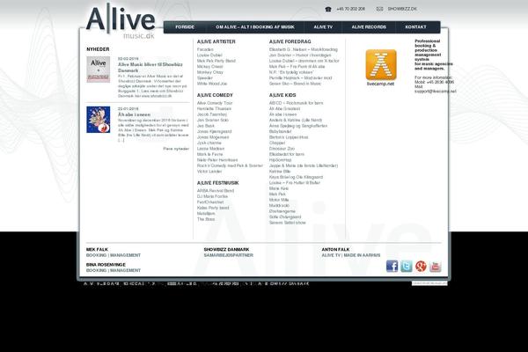Click the livecamp.net text link
The height and width of the screenshot is (352, 528).
(x=380, y=84)
